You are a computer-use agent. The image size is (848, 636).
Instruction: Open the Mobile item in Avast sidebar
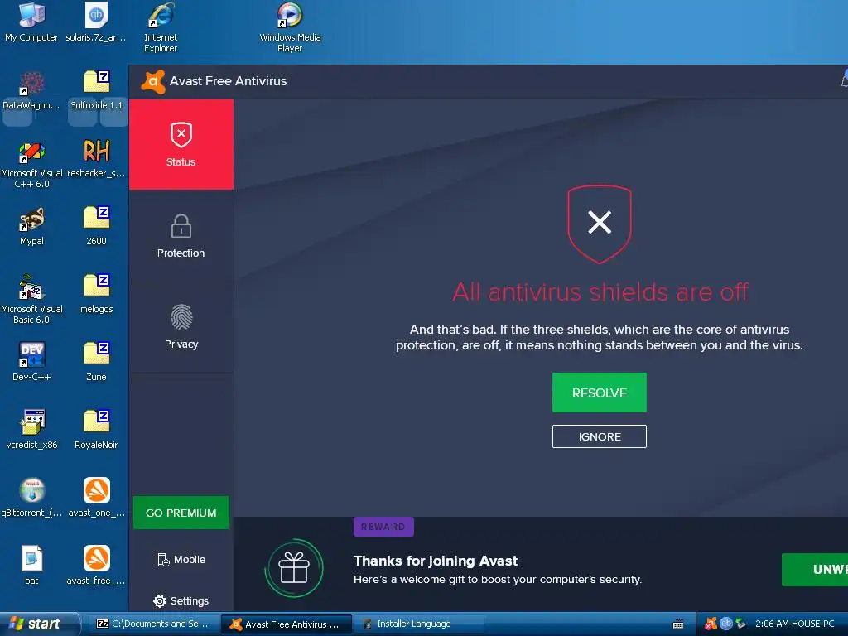[181, 560]
